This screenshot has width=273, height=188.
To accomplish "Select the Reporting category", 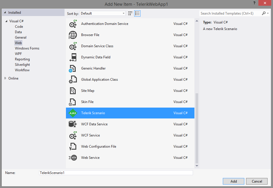I will pyautogui.click(x=22, y=59).
